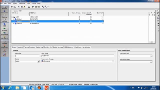The width and height of the screenshot is (160, 90).
Task: Switch to the Planning Resources tab
Action: tap(29, 47)
